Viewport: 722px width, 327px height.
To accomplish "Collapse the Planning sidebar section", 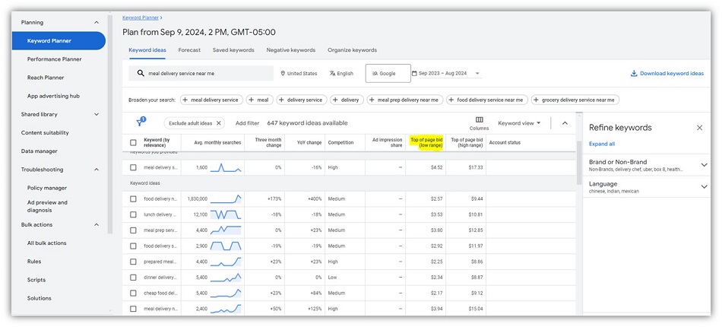I will tap(96, 23).
